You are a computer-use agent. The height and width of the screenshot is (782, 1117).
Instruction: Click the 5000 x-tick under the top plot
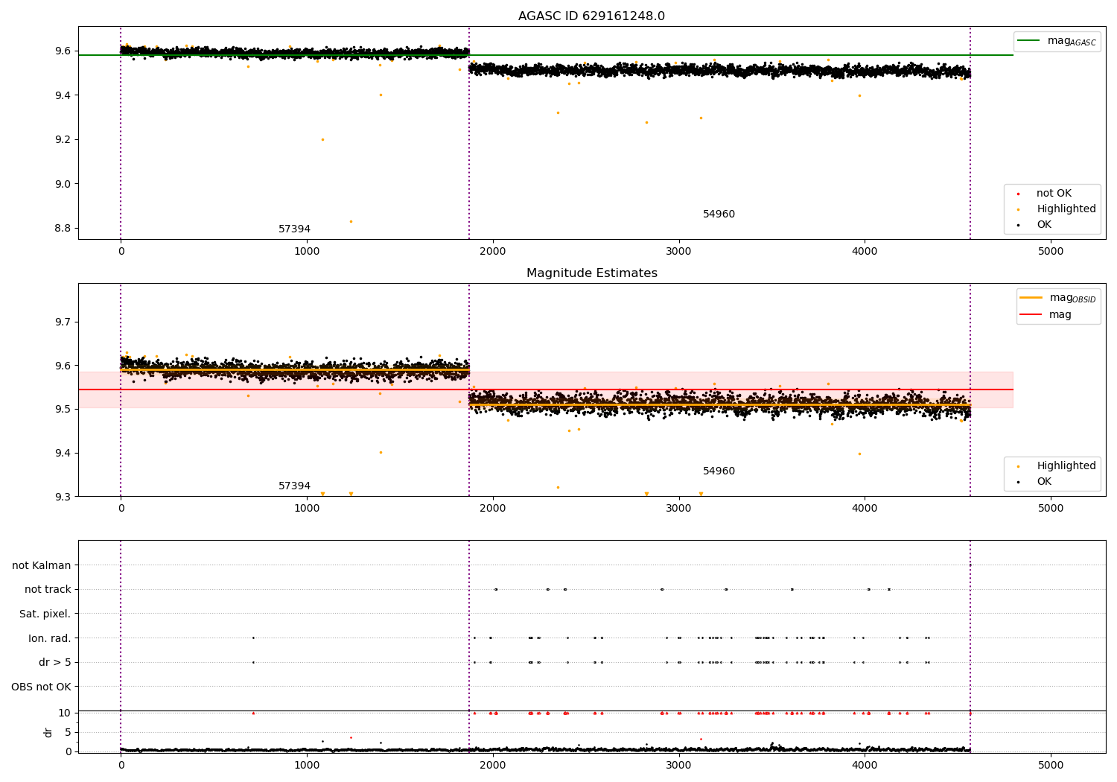click(1051, 251)
